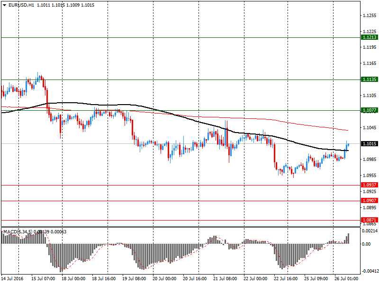Click the 21 Jul 08:00 time label
Image resolution: width=379 pixels, height=284 pixels.
tap(225, 278)
